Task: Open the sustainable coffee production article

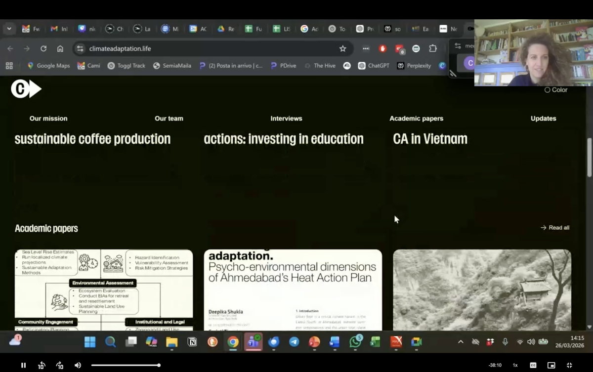Action: 92,139
